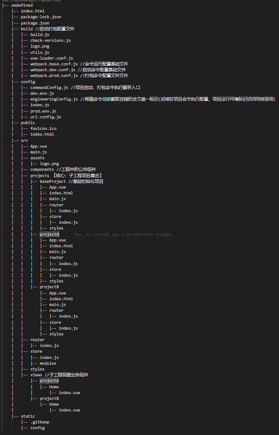Select webpack.base.conf.js in the tree

pyautogui.click(x=54, y=64)
